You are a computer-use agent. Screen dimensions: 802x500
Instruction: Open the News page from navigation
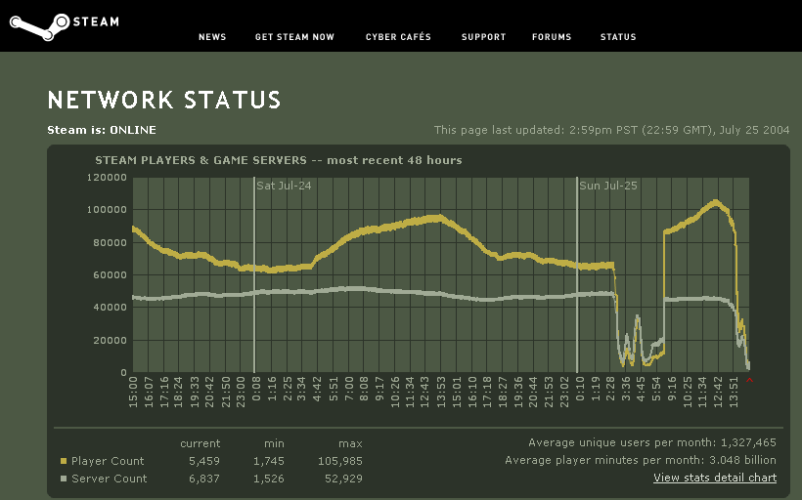pos(212,37)
